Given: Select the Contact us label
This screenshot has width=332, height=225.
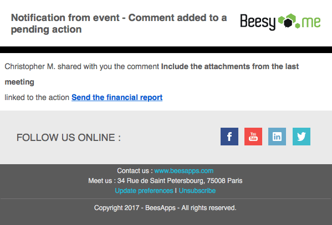Looking at the screenshot, I should click(x=135, y=171).
